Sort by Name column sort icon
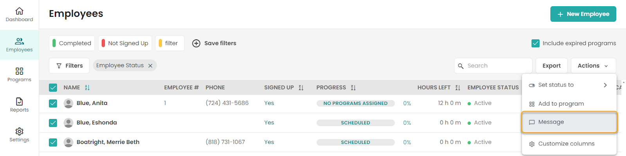Screen dimensions: 626x156 (87, 88)
